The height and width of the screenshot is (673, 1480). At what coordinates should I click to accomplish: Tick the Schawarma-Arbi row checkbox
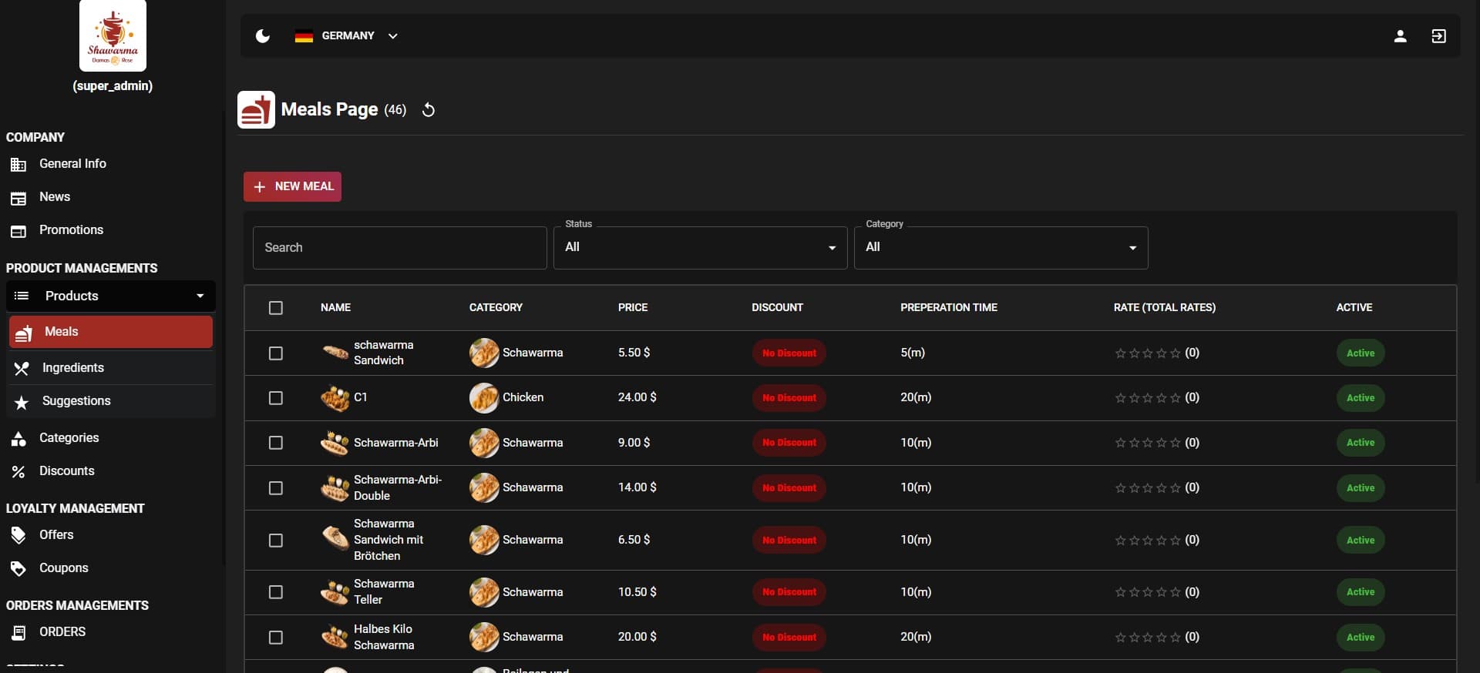coord(276,443)
